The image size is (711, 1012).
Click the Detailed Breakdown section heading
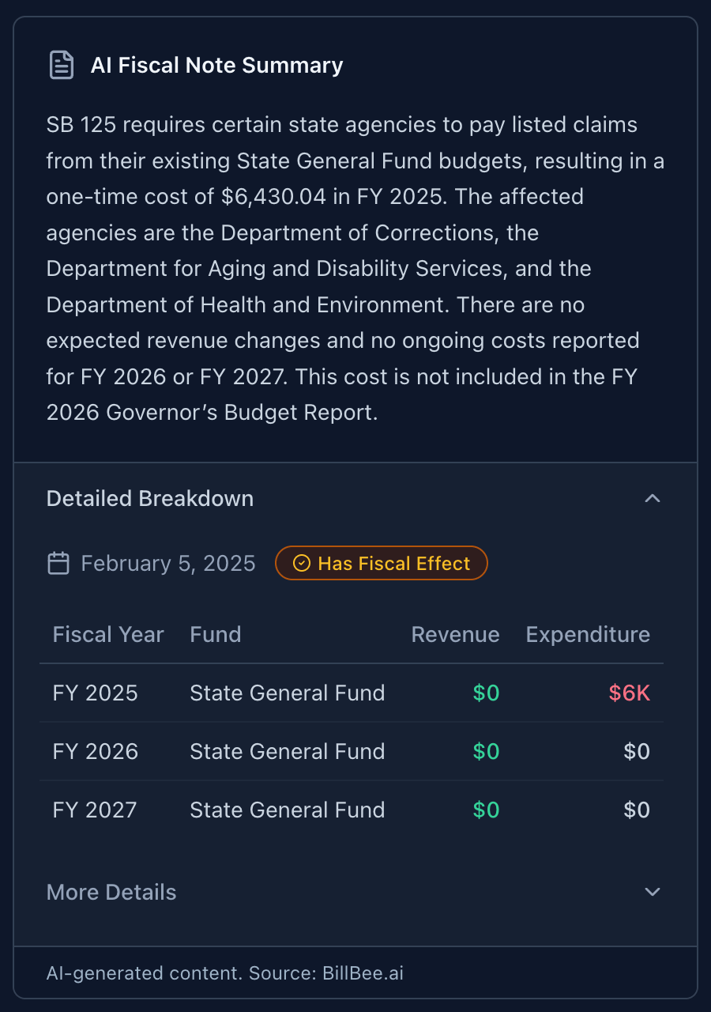tap(150, 499)
